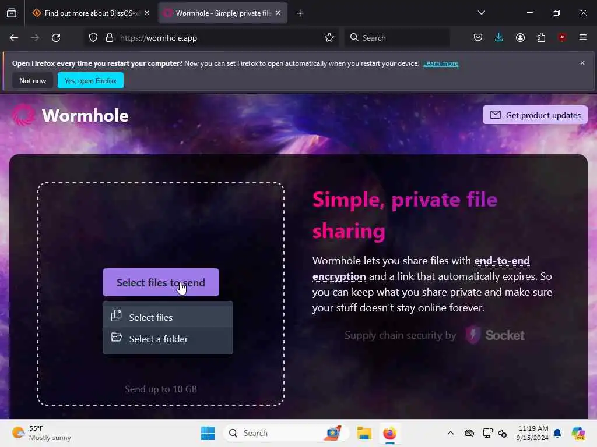
Task: Open the Downloads panel icon
Action: click(x=499, y=38)
